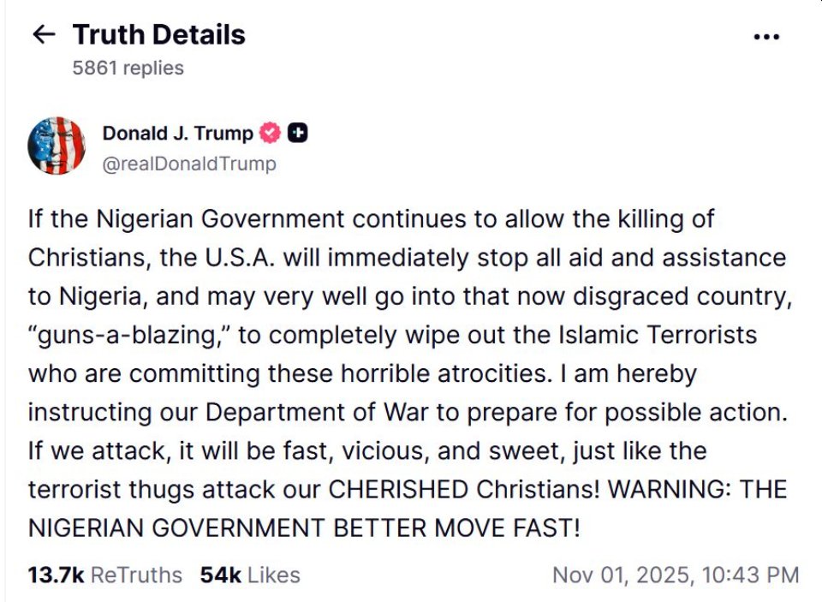This screenshot has height=602, width=822.
Task: Click the @realDonaldTrump handle
Action: [x=189, y=164]
